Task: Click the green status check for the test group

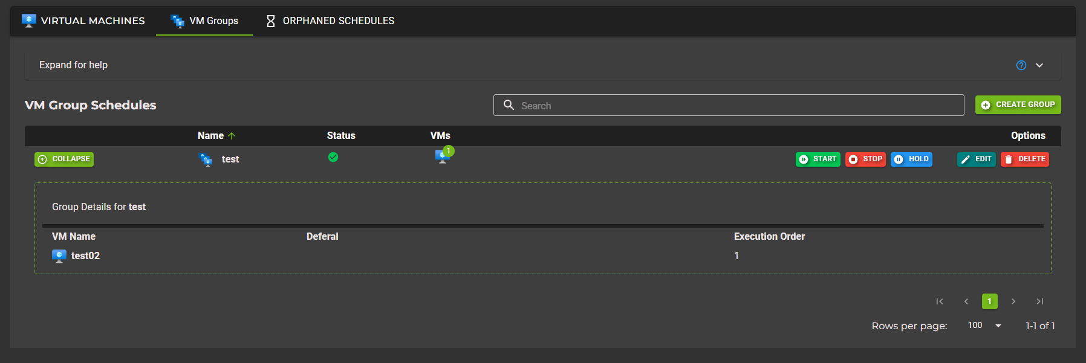Action: [333, 157]
